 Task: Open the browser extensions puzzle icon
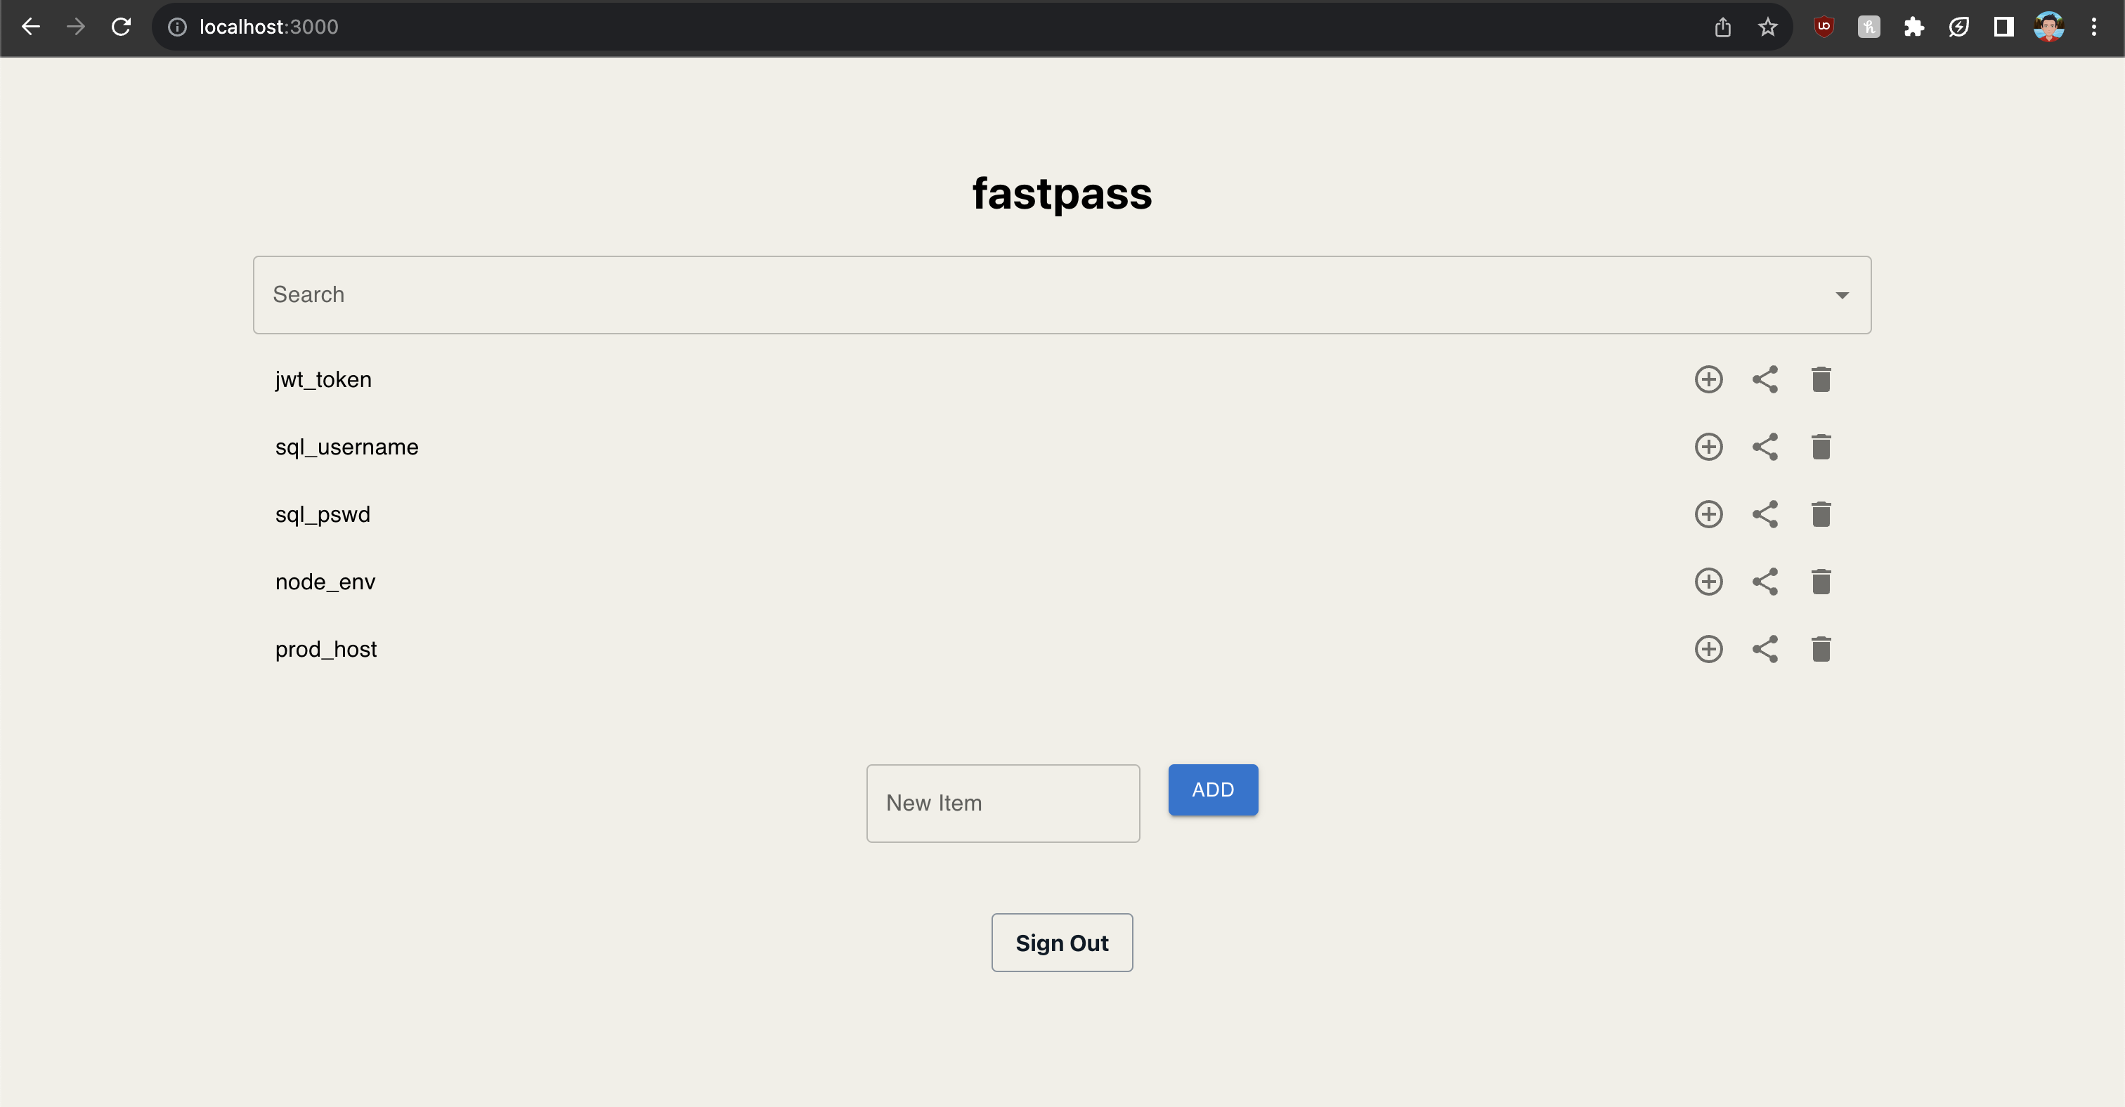(1913, 27)
